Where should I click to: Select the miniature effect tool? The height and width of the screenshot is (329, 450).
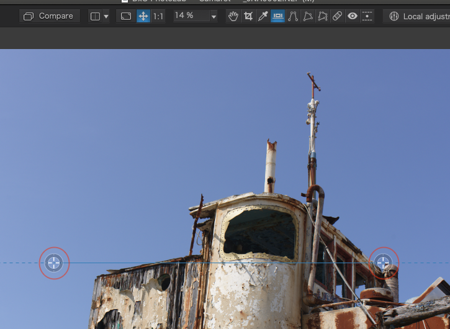[x=367, y=16]
